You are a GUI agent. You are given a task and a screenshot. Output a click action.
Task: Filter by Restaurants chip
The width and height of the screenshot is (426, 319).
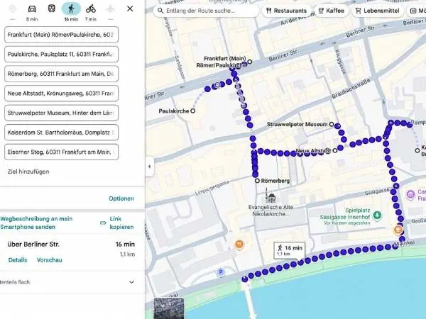click(286, 11)
